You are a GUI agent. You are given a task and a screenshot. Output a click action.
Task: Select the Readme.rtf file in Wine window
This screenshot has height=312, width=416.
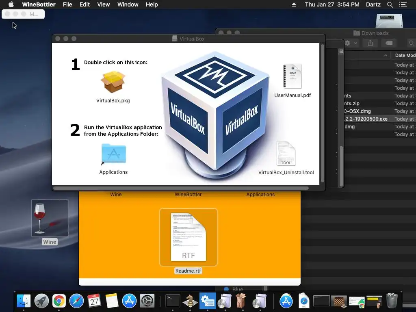[x=188, y=237]
